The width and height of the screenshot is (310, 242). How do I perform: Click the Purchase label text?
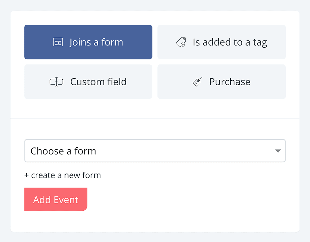(230, 81)
